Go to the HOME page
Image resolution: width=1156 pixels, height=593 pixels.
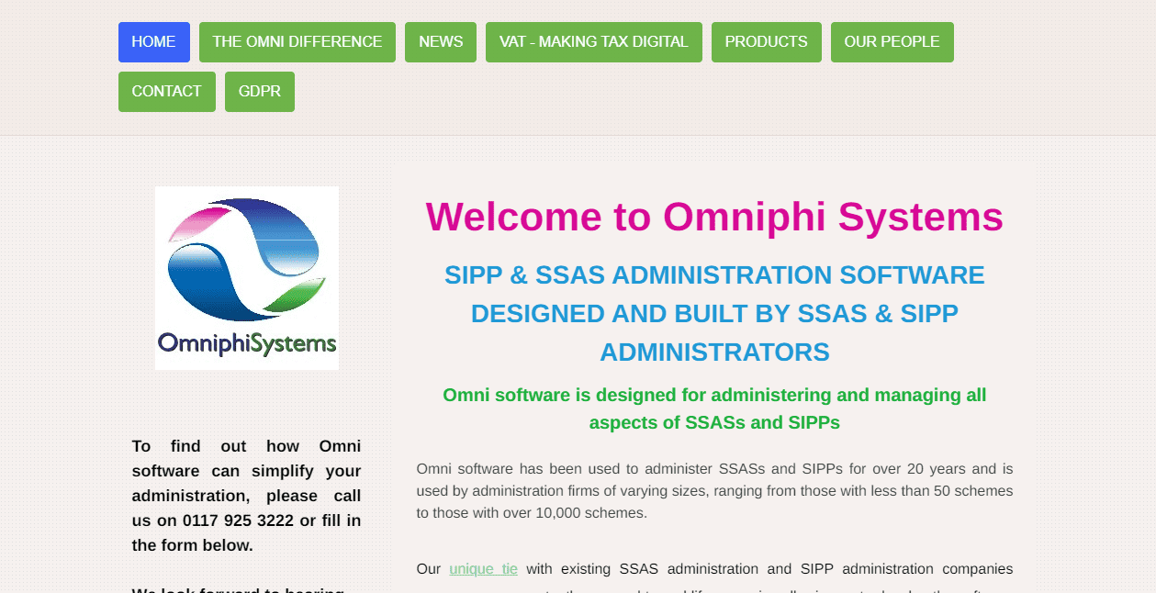[153, 42]
